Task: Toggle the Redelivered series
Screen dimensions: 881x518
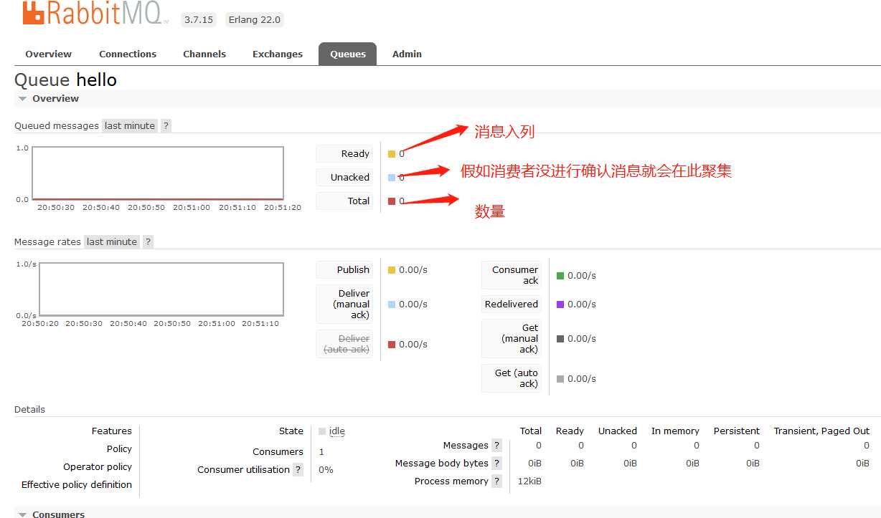Action: [512, 304]
